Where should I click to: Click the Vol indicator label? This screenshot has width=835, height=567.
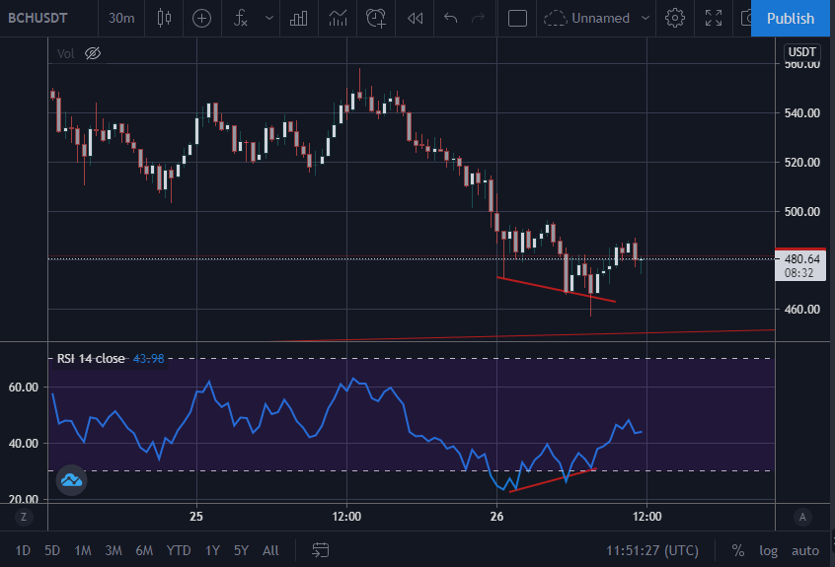pos(65,53)
